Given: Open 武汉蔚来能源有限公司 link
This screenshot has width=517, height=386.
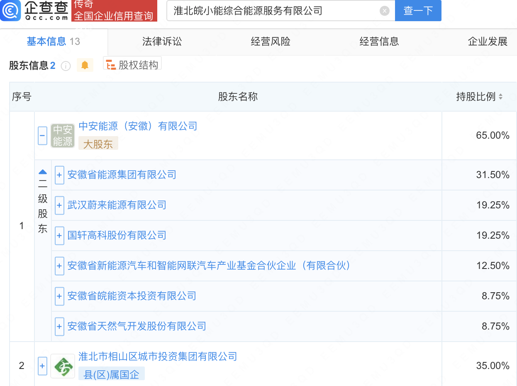Looking at the screenshot, I should click(x=117, y=205).
